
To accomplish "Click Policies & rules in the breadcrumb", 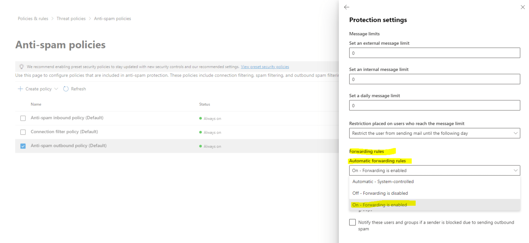I will coord(33,18).
